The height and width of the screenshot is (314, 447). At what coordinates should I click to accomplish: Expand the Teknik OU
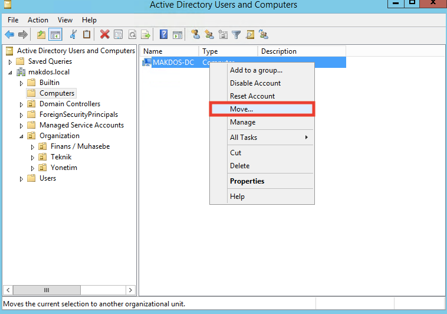tap(32, 158)
